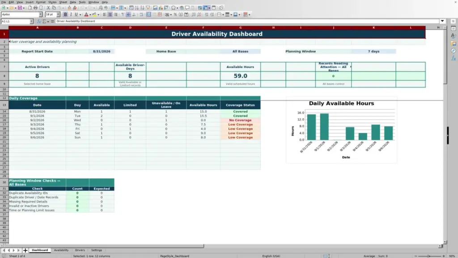
Task: Click the Align Right icon
Action: 116,14
